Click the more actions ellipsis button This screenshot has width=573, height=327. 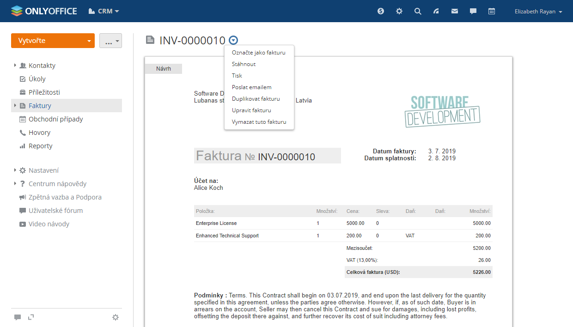[x=110, y=41]
